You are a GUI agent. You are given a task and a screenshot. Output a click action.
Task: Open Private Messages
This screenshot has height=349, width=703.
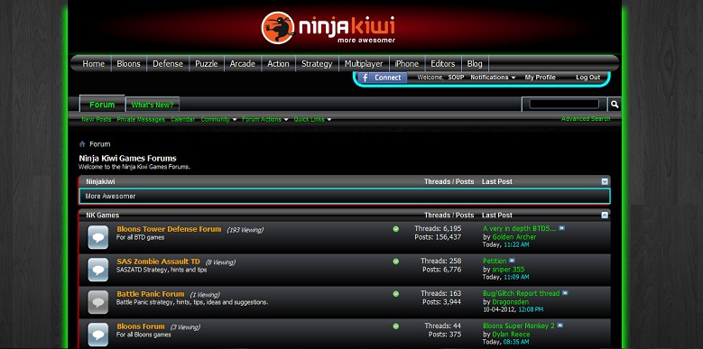click(x=141, y=120)
